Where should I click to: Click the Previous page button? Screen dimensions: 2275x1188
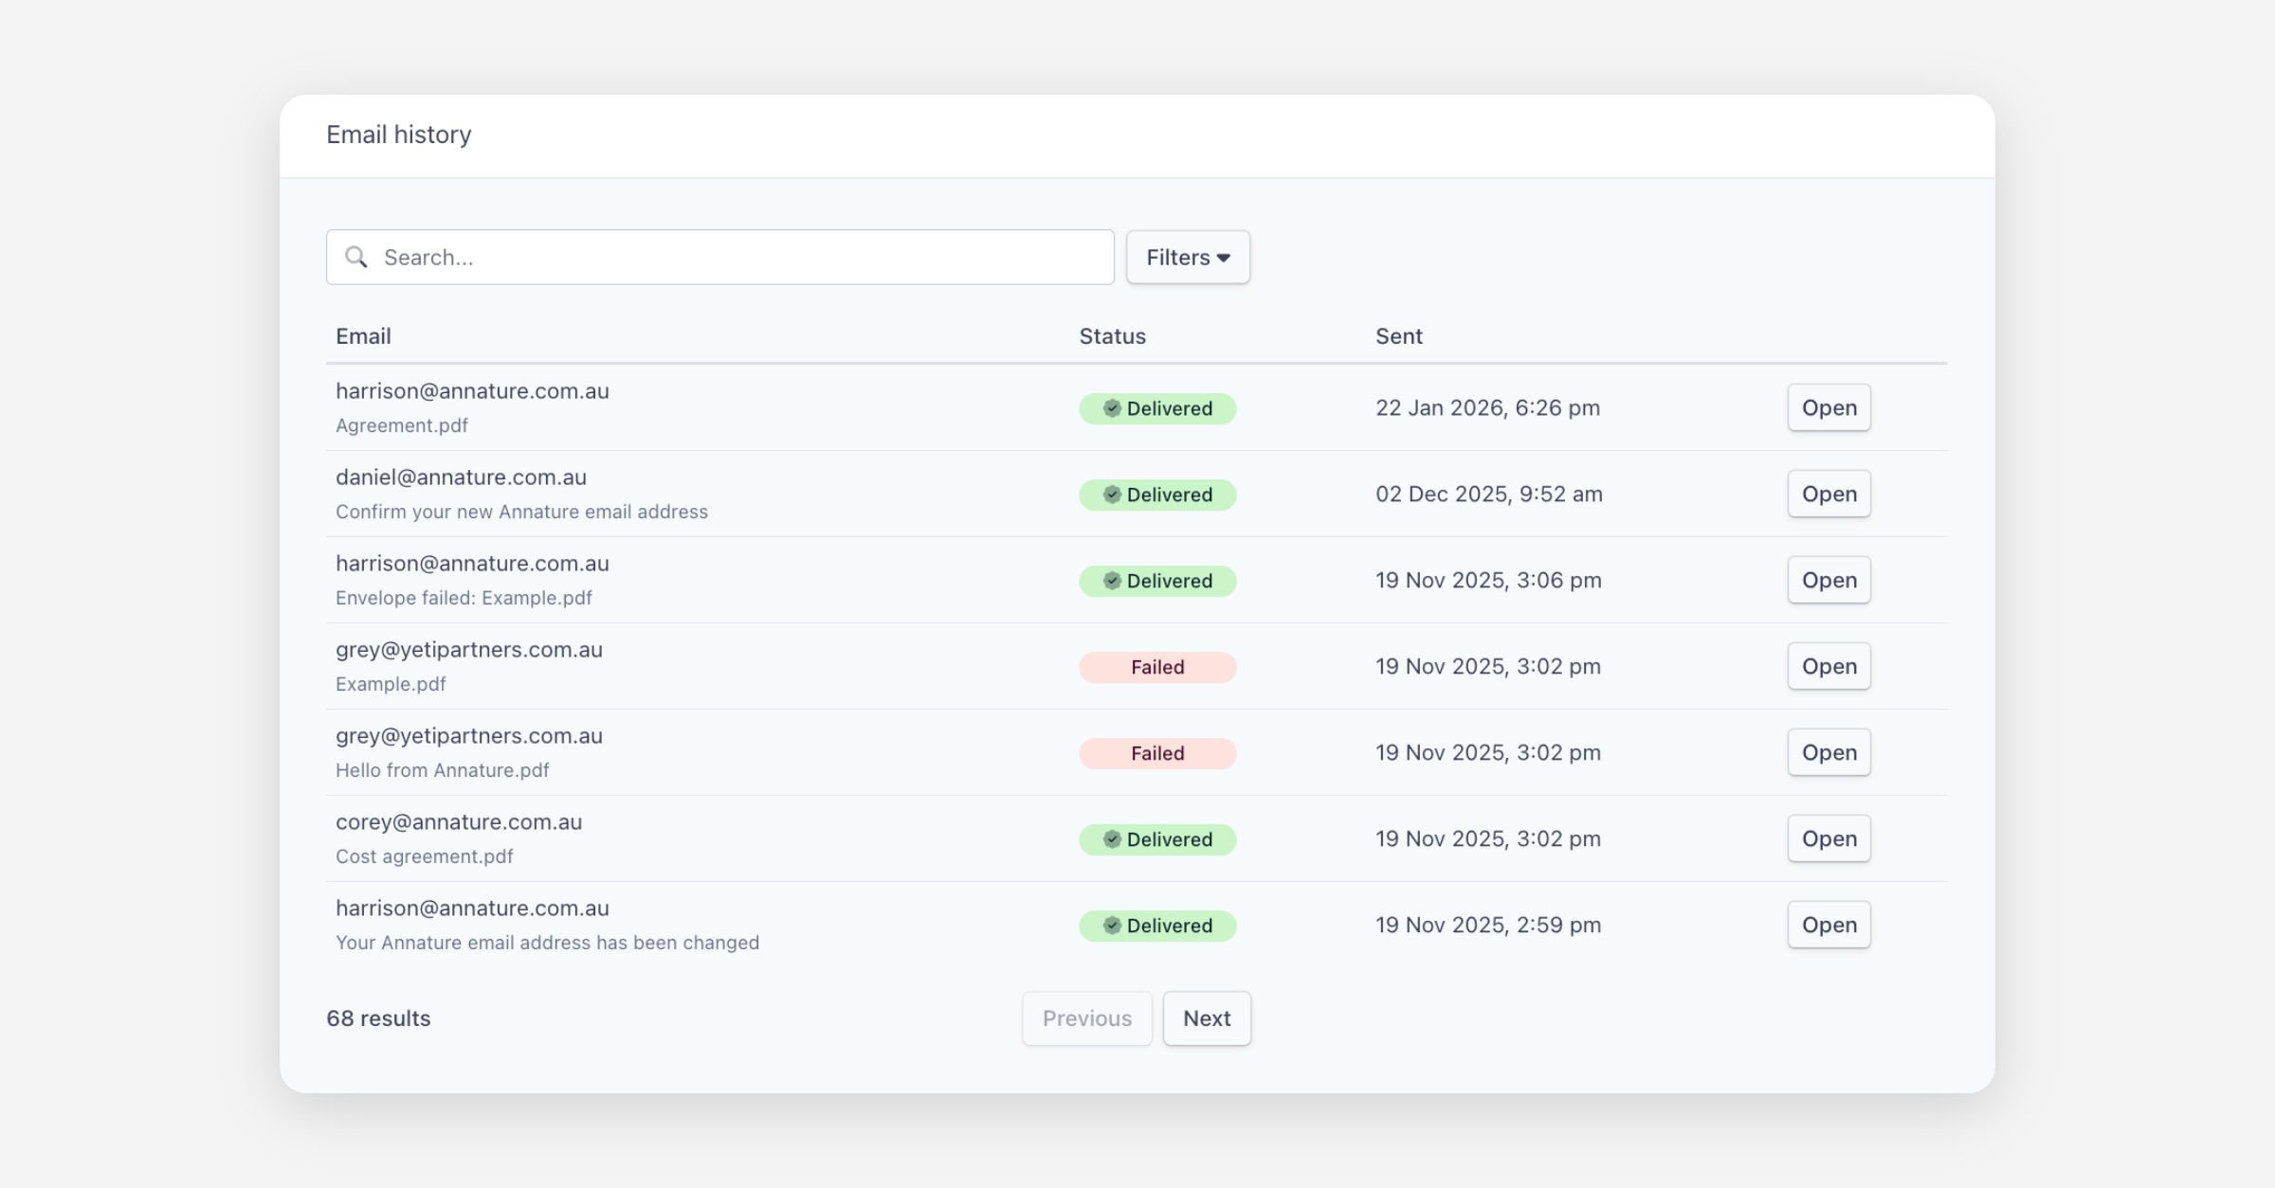tap(1086, 1018)
